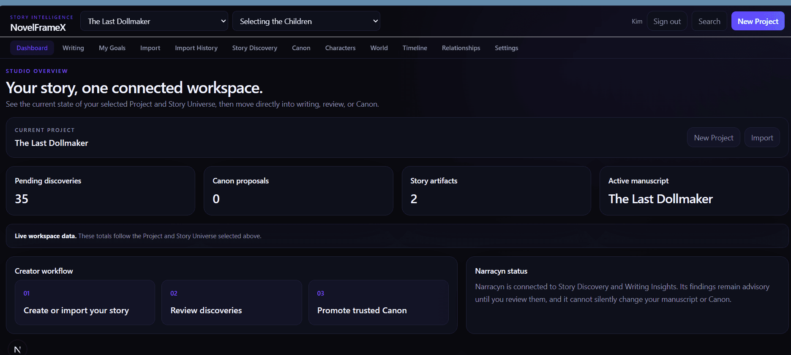Open the NovelFrameX logo home link
791x355 pixels.
click(38, 27)
